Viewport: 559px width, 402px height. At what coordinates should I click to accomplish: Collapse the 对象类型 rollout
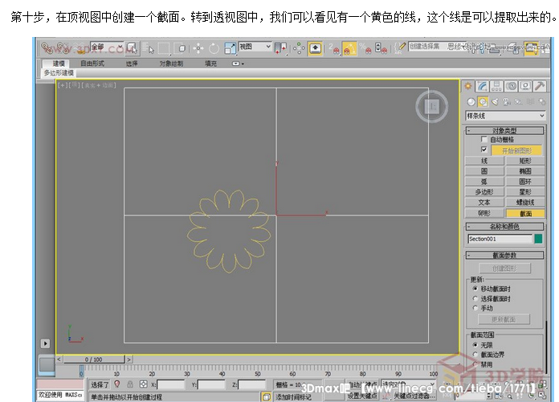pos(505,130)
